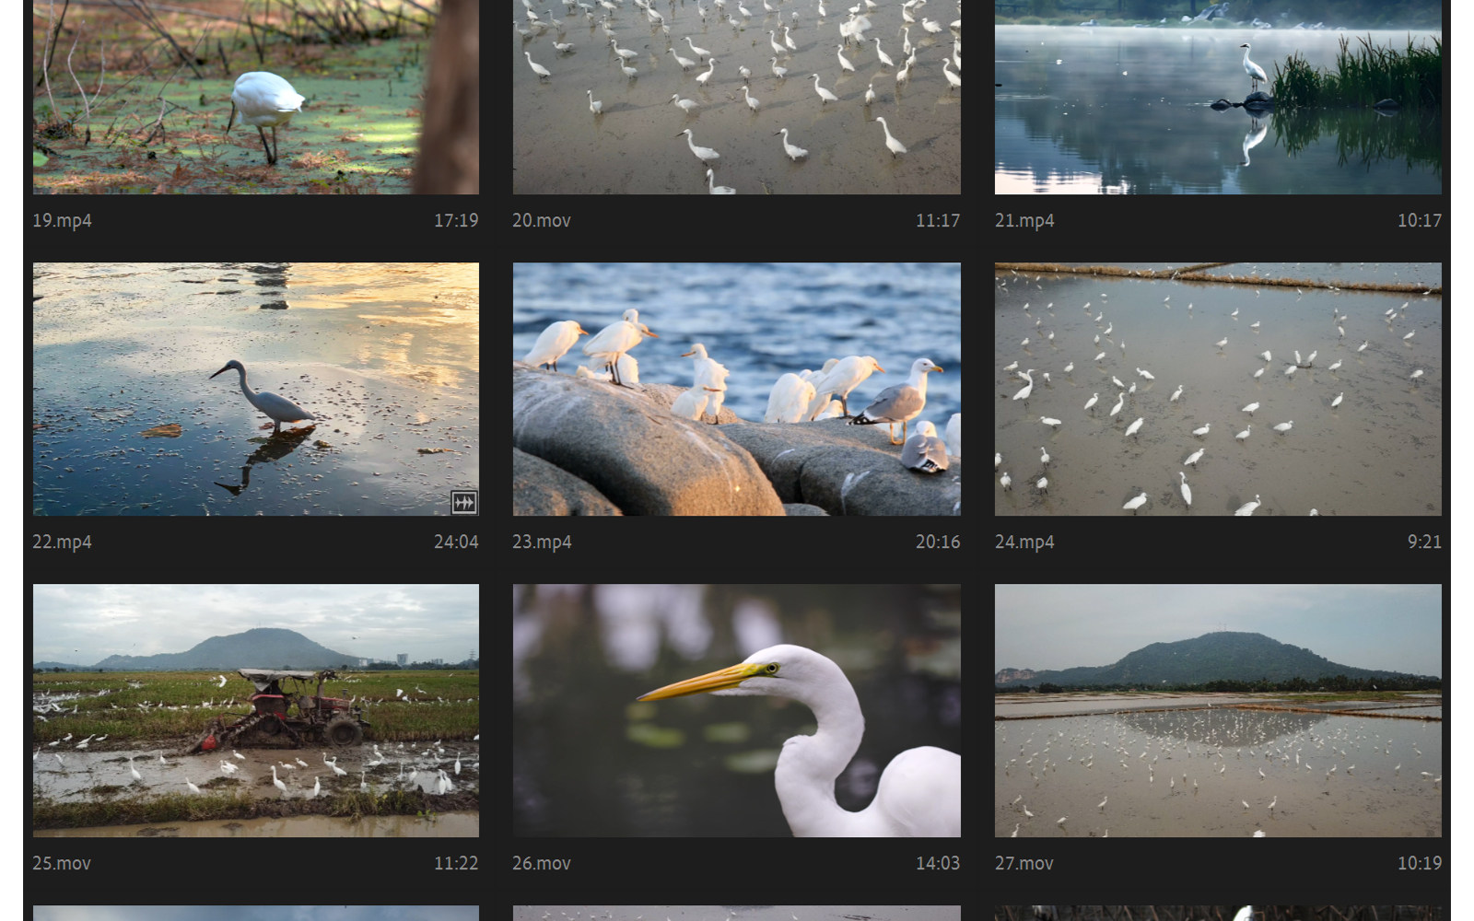Click the 9:21 duration of 24.mp4
This screenshot has width=1474, height=921.
coord(1424,542)
